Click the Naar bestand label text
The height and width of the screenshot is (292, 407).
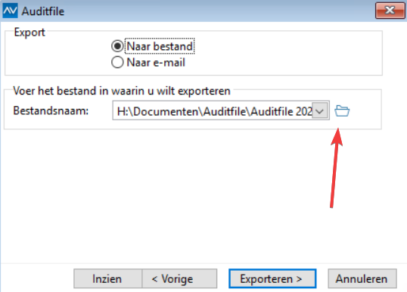pyautogui.click(x=160, y=46)
